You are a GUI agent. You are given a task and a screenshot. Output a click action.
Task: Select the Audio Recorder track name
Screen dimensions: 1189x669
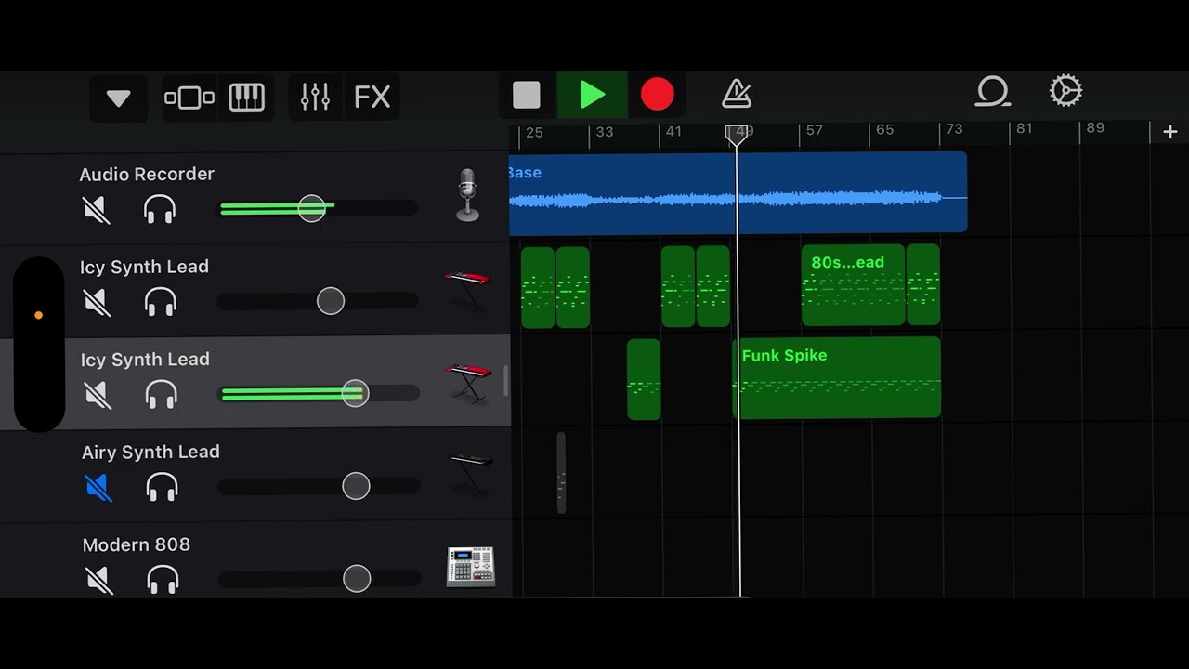point(147,175)
